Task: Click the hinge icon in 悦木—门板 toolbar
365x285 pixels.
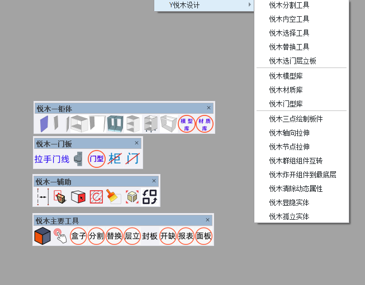Action: point(79,159)
